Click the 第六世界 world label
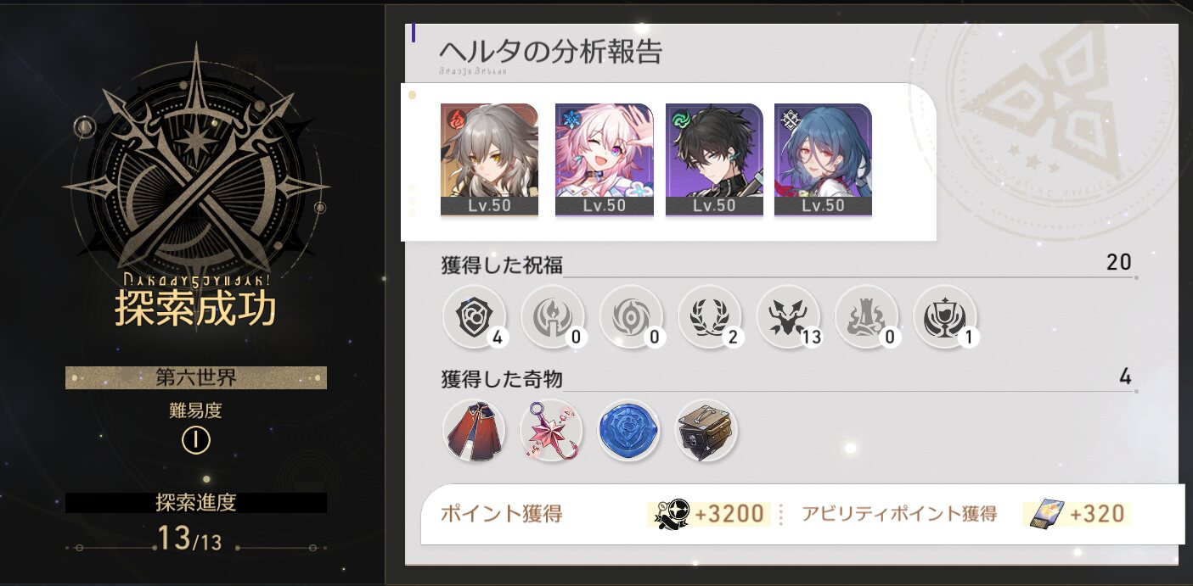This screenshot has height=586, width=1193. click(x=196, y=377)
